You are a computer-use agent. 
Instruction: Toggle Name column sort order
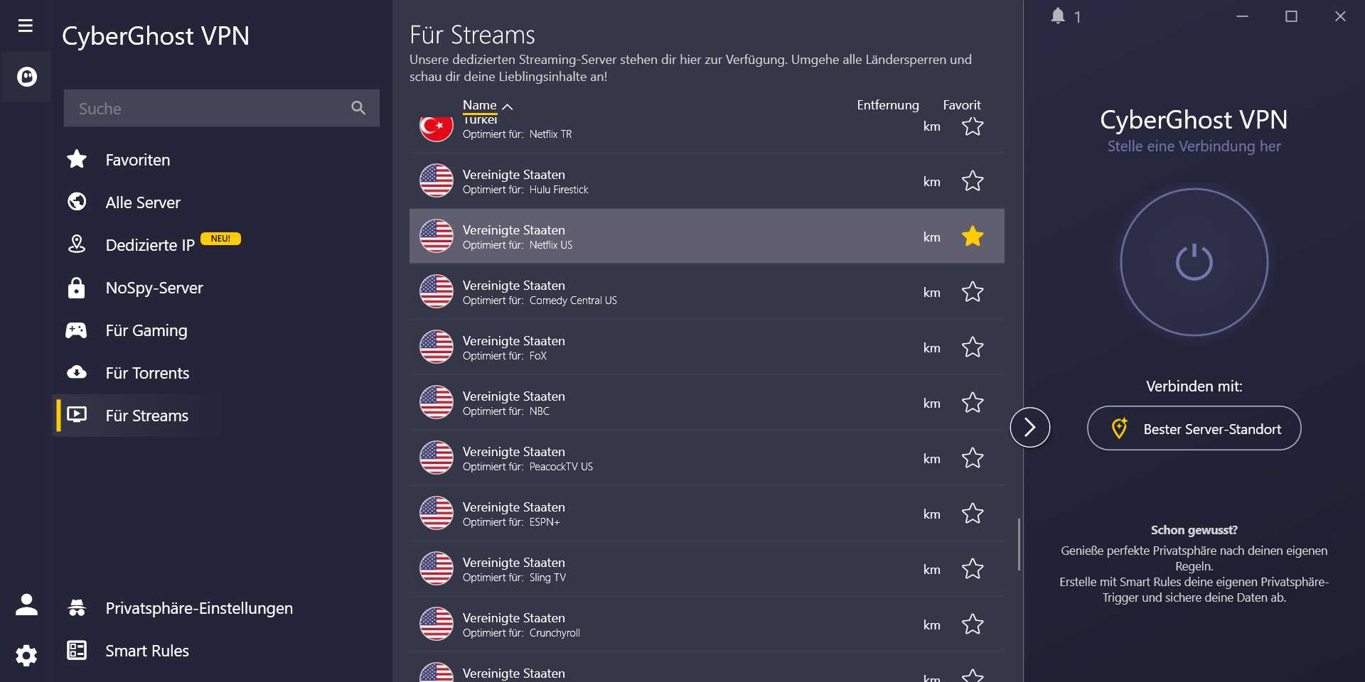click(x=486, y=104)
